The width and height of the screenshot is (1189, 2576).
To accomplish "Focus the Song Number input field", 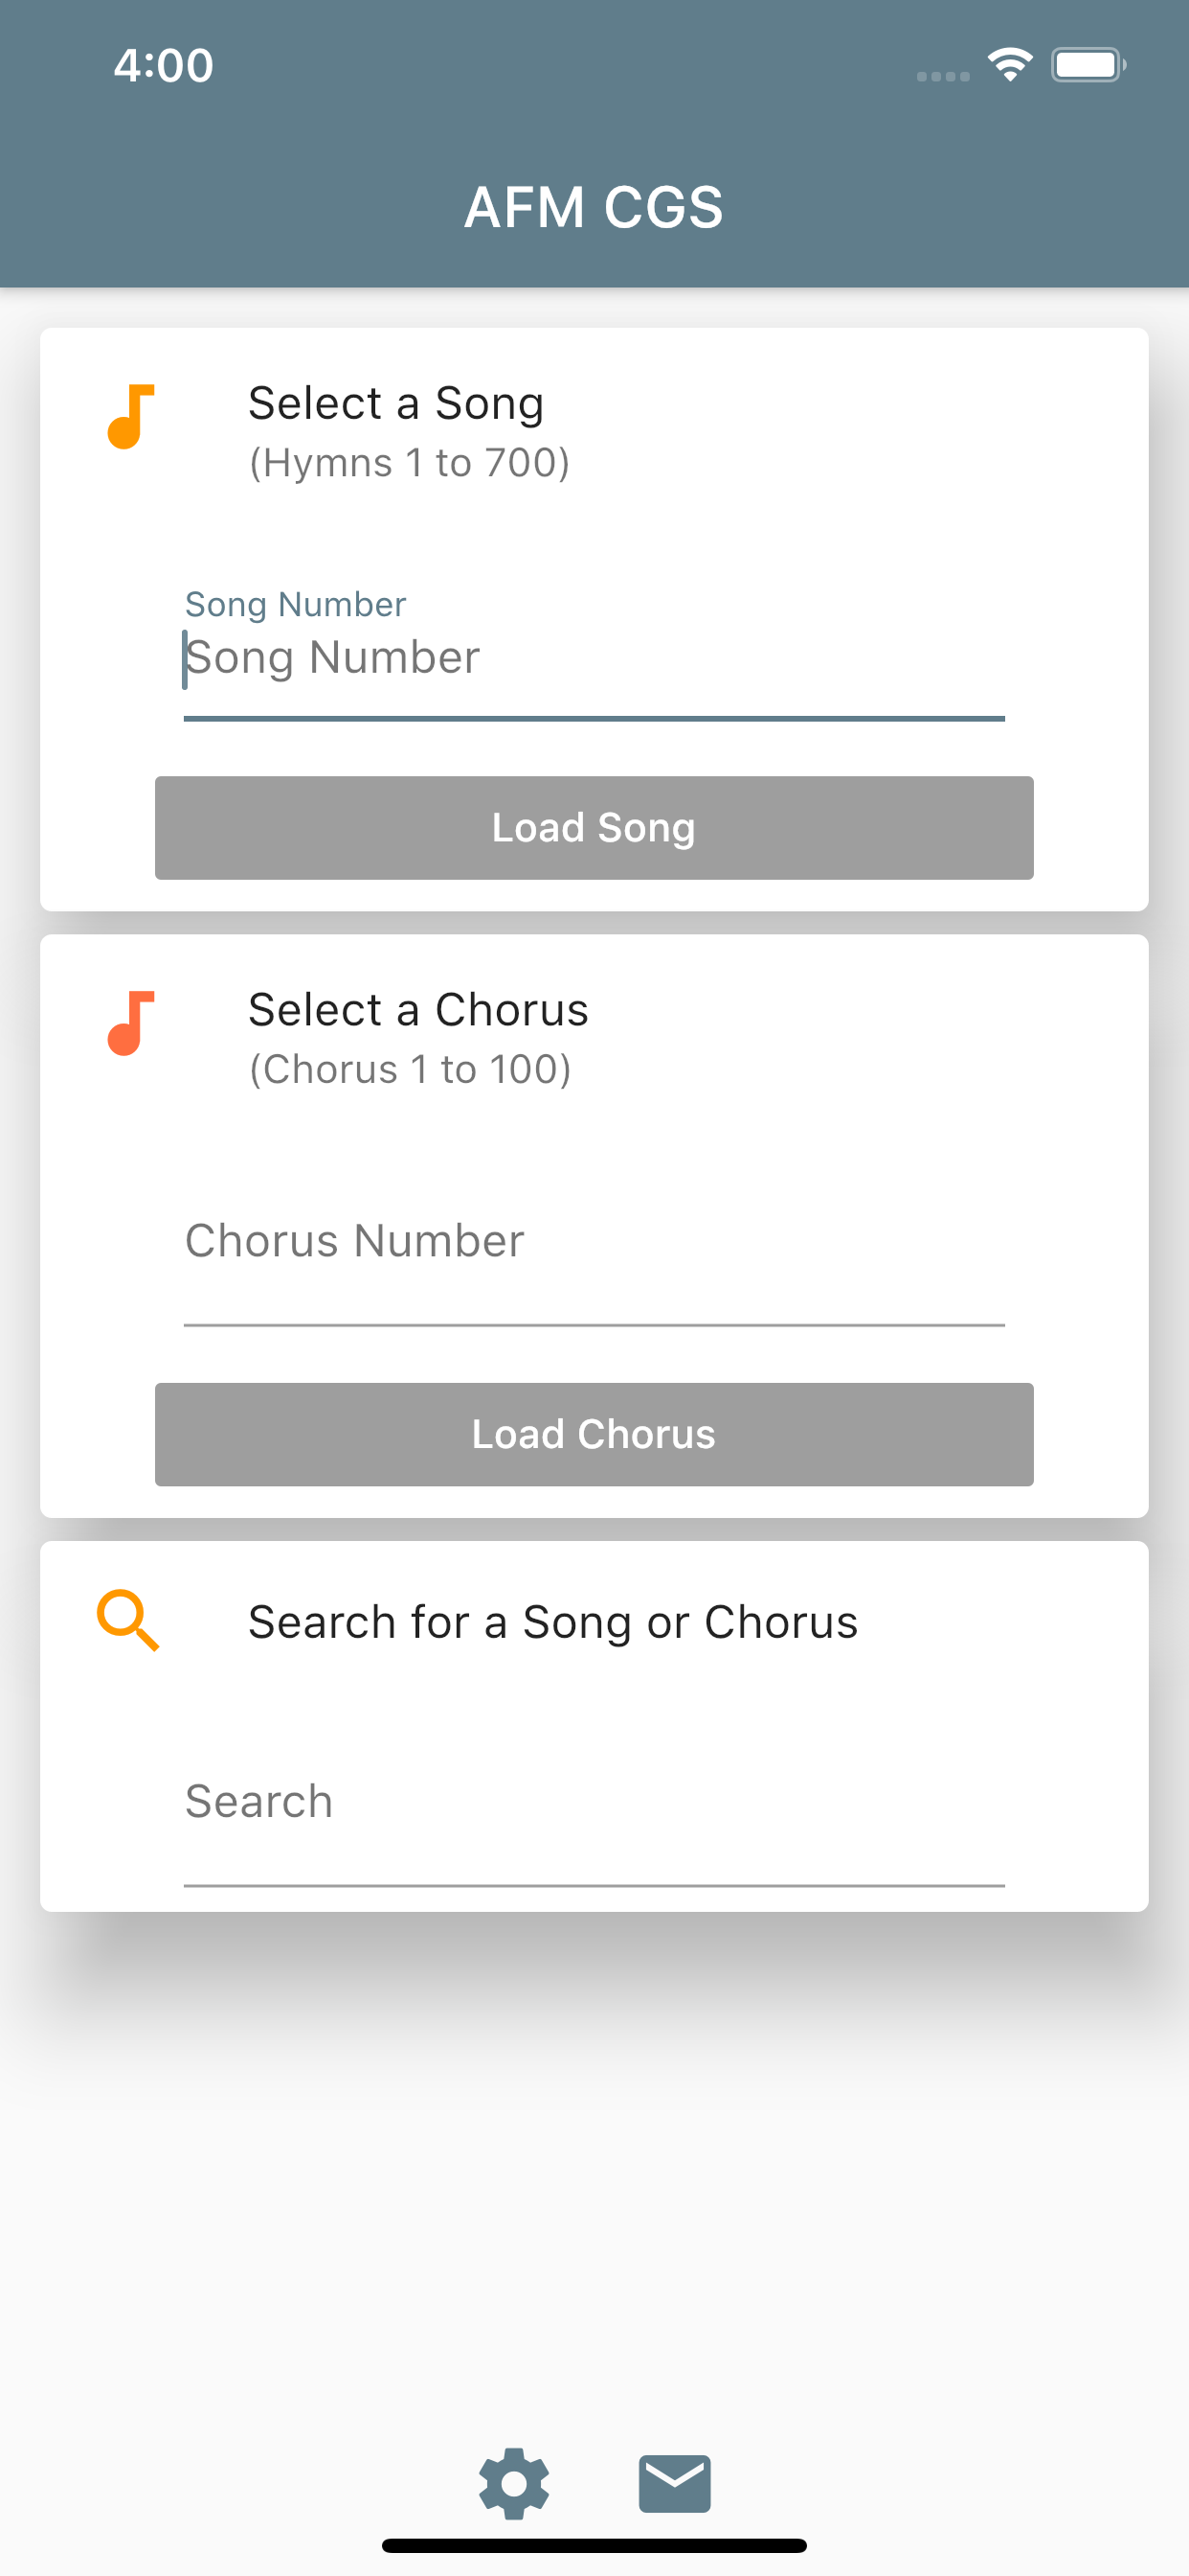I will point(594,658).
